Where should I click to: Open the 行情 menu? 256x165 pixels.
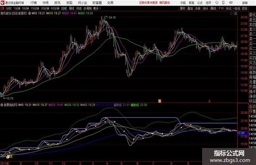34,3
